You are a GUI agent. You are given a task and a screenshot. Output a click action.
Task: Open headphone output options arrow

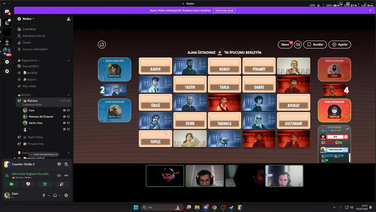60,195
